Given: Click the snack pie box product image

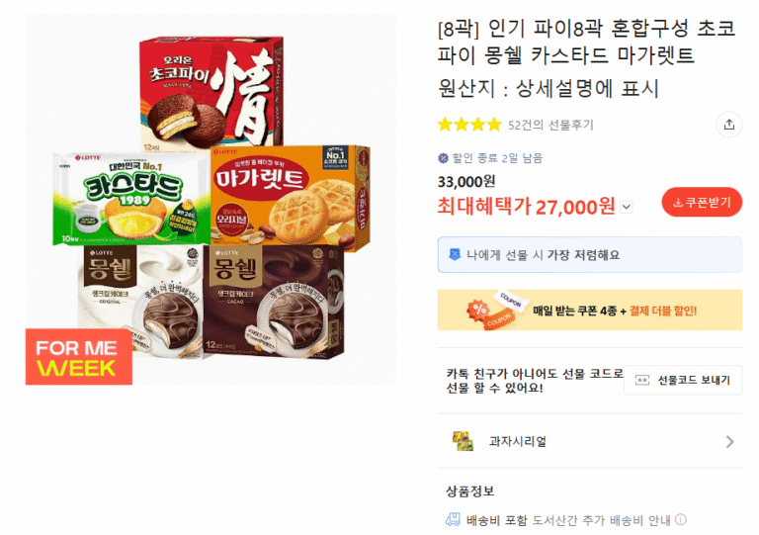Looking at the screenshot, I should 211,200.
